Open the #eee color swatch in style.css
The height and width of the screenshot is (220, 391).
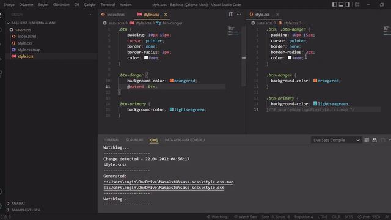pos(290,57)
